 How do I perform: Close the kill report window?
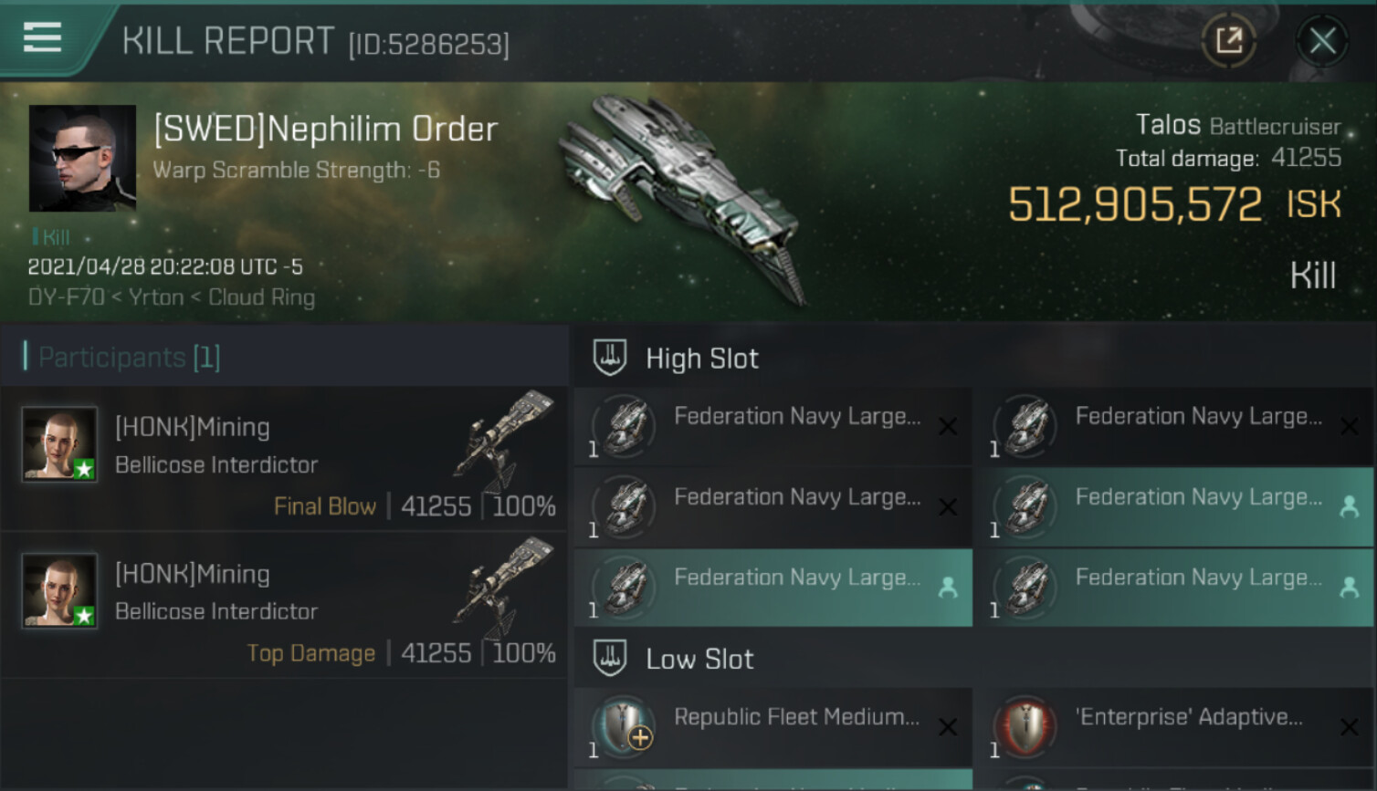point(1321,41)
